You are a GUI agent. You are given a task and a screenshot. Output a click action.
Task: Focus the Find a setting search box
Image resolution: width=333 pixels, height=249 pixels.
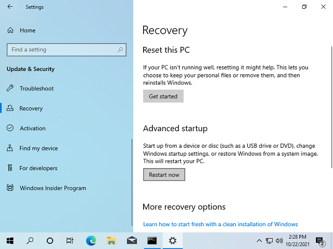67,50
